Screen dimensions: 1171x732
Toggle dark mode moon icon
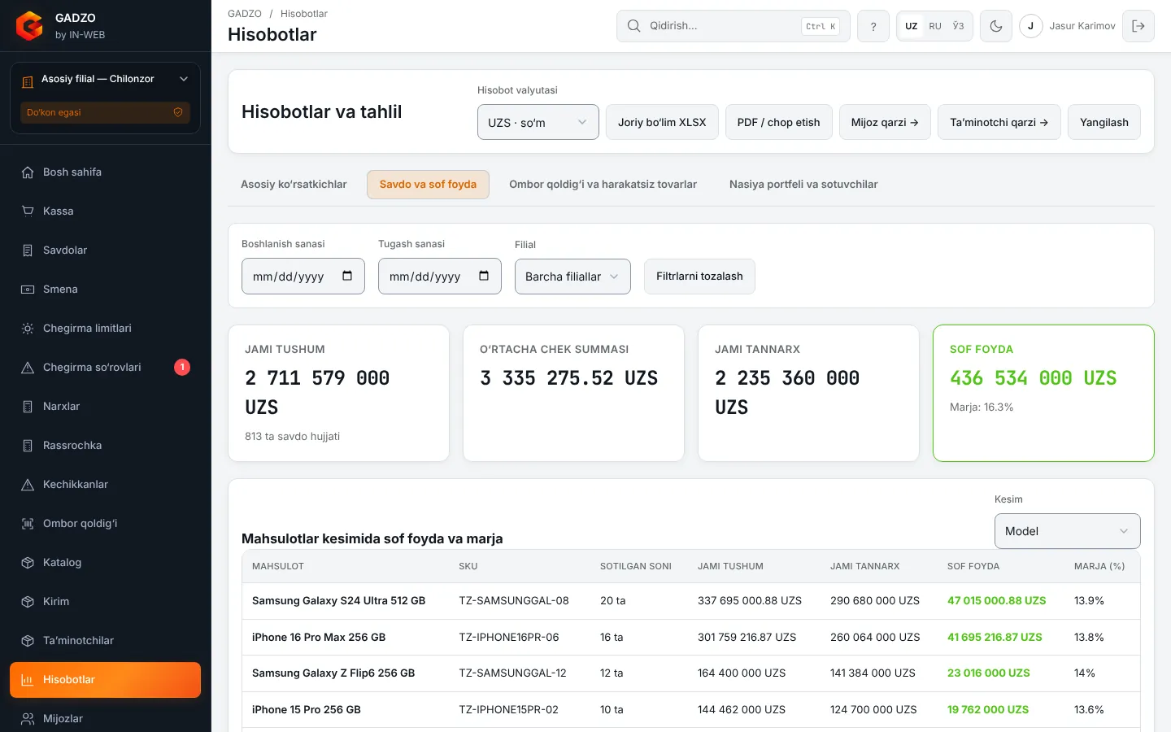(996, 26)
